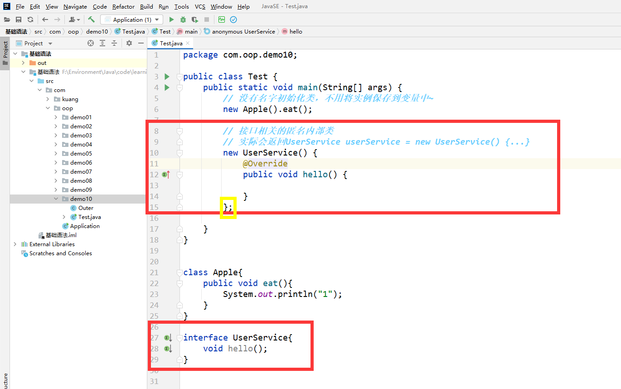Click the oop breadcrumb

click(x=73, y=31)
